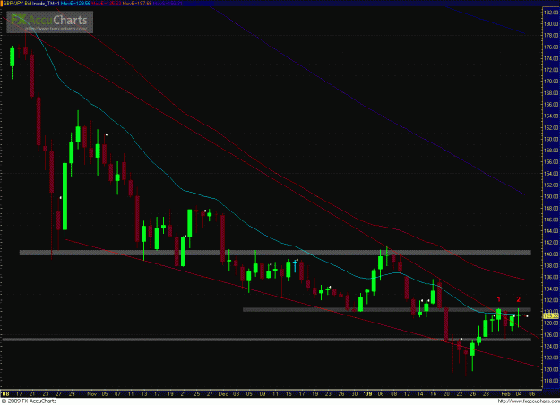Click the 146.00 price axis label

point(551,220)
